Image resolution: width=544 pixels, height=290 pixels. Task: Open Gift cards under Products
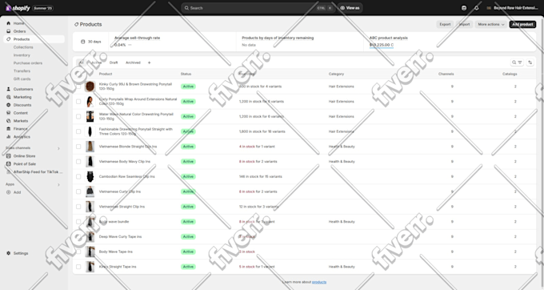pyautogui.click(x=22, y=79)
